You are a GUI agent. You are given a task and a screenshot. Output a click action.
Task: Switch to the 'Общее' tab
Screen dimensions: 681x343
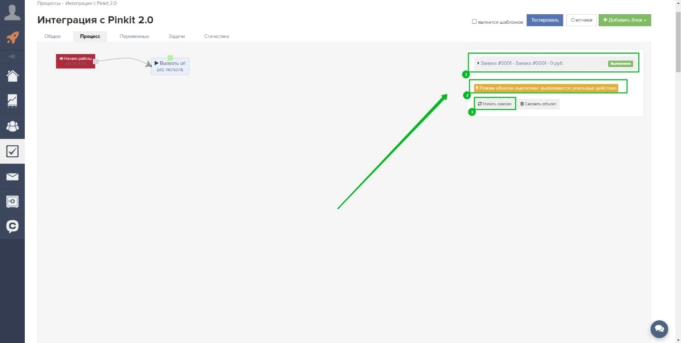click(x=52, y=36)
